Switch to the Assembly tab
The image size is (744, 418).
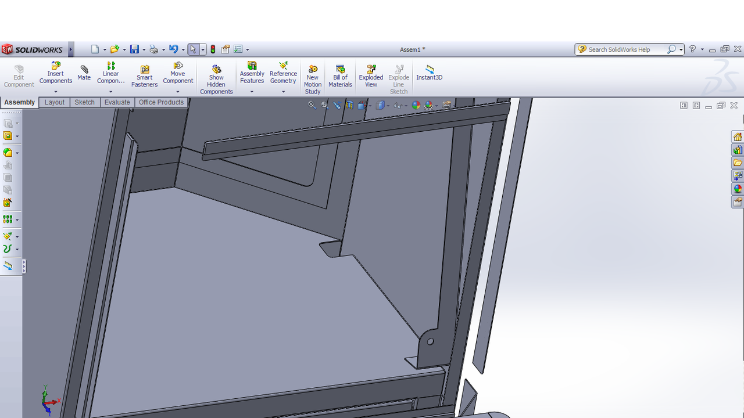click(20, 102)
